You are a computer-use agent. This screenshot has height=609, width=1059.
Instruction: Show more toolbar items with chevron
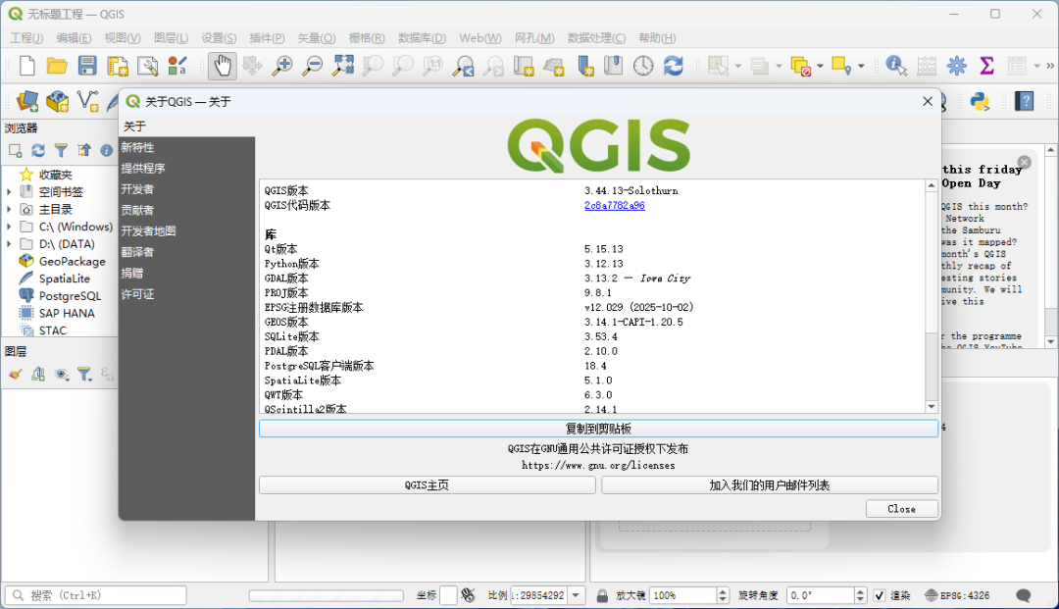pyautogui.click(x=1049, y=66)
